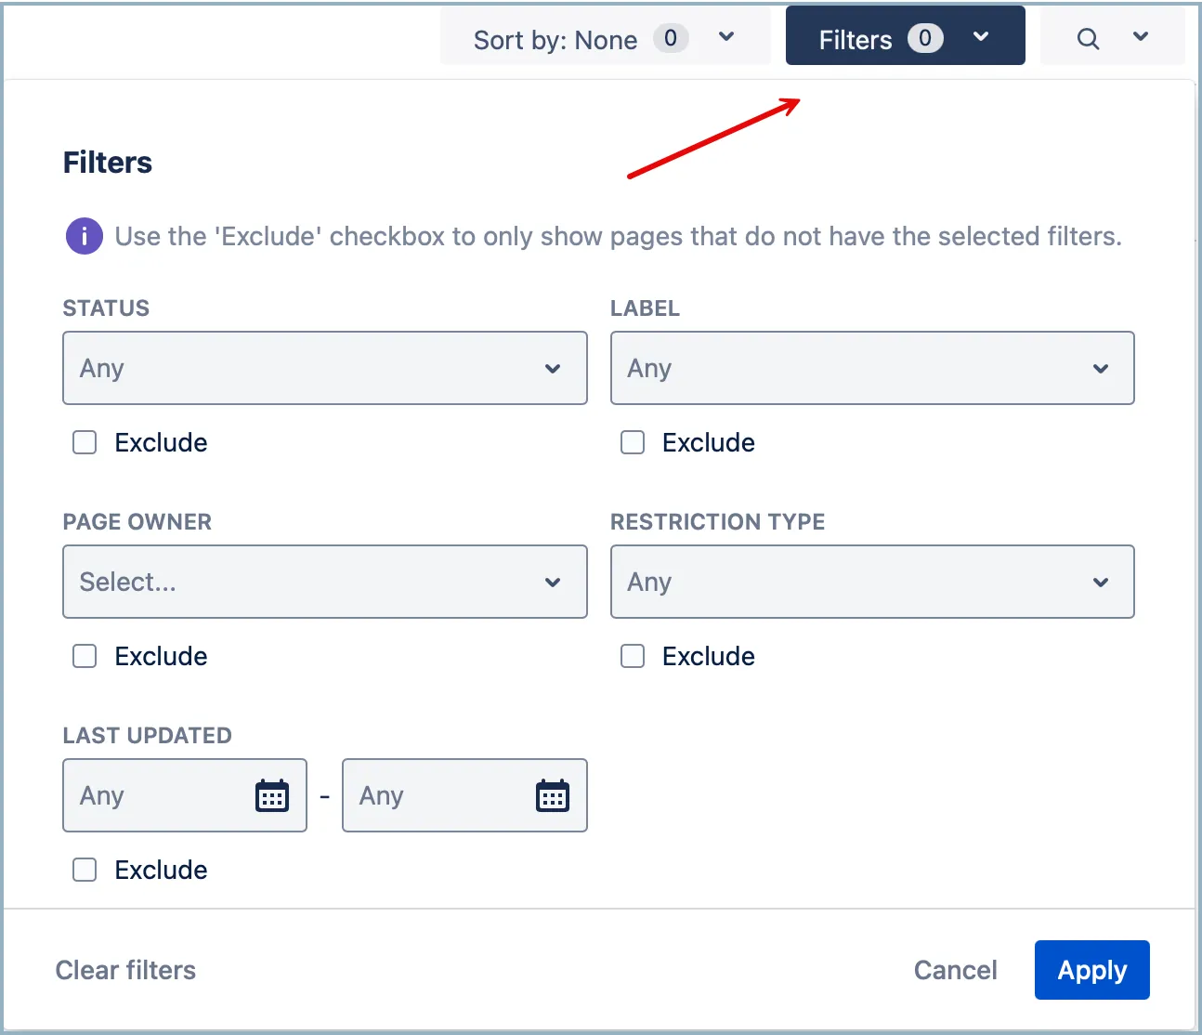Apply the selected filters

pos(1092,970)
